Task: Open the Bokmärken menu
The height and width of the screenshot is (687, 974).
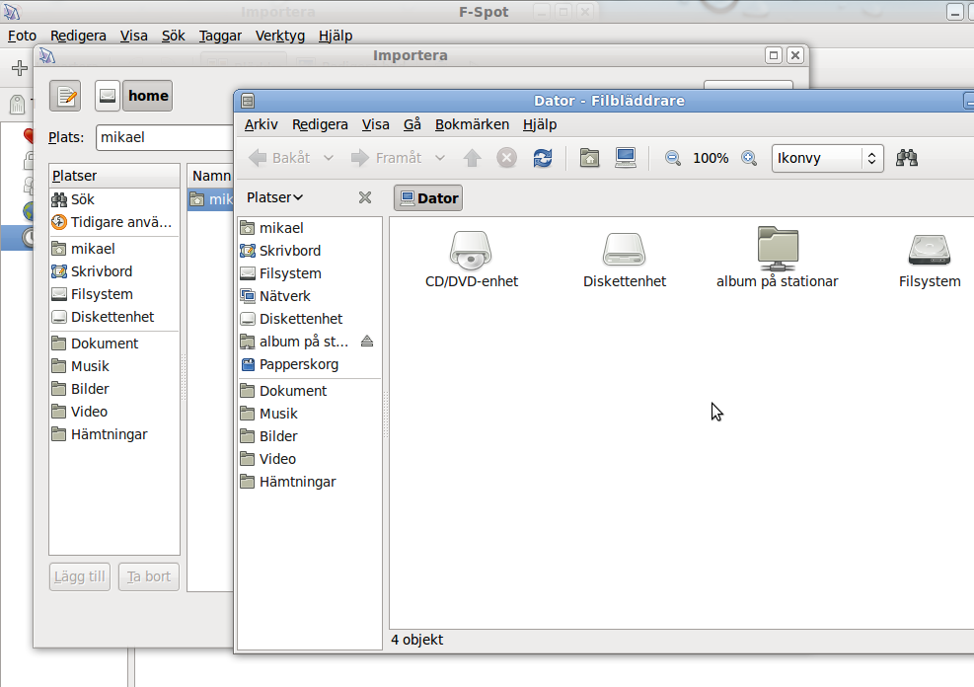Action: [472, 124]
